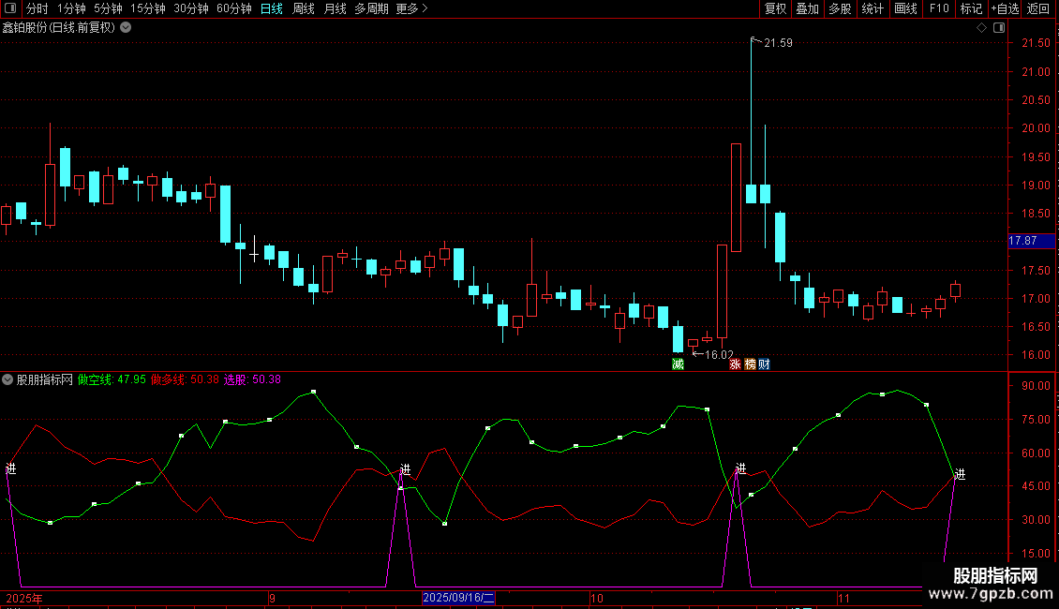This screenshot has width=1059, height=609.
Task: Add stock via +自选 button
Action: (x=1004, y=8)
